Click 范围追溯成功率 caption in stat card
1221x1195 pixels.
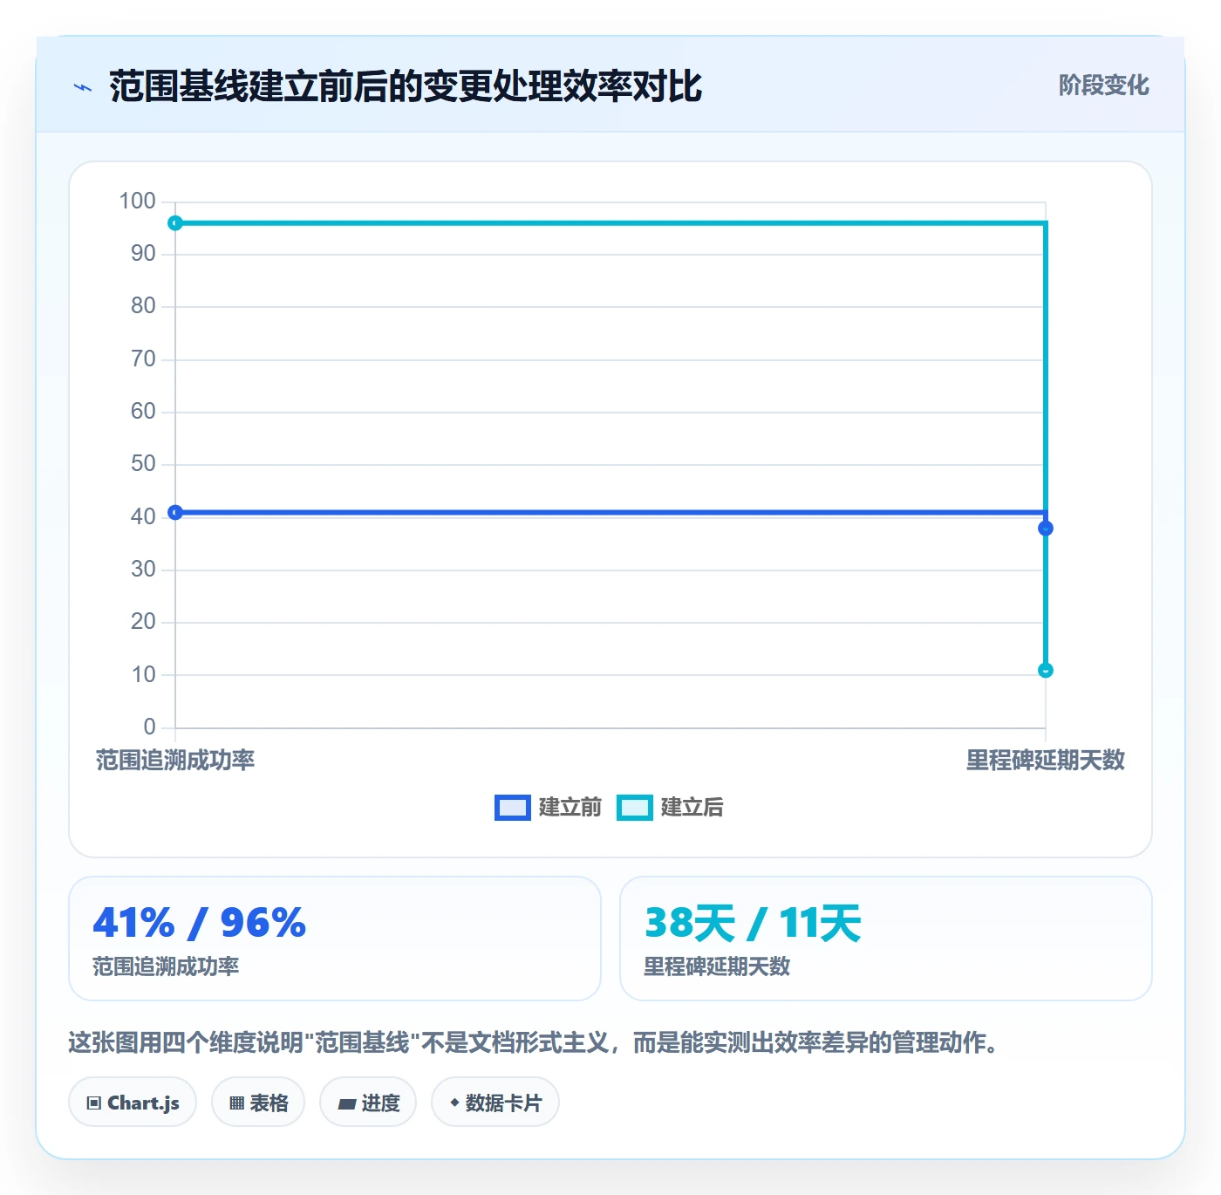tap(166, 966)
